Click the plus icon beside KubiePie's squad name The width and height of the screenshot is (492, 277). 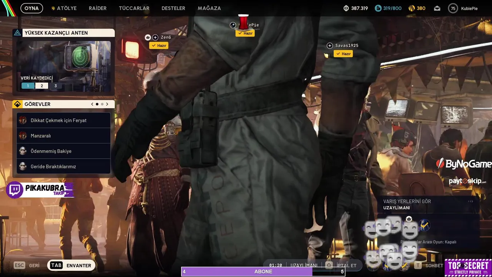[233, 25]
